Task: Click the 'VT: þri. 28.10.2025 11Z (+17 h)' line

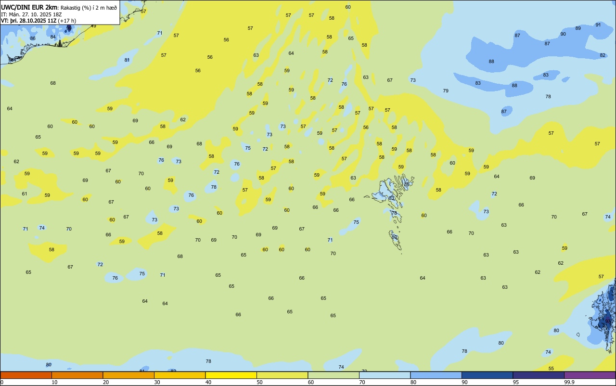Action: tap(38, 21)
